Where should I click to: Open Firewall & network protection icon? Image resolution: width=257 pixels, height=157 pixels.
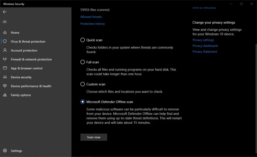(5, 59)
